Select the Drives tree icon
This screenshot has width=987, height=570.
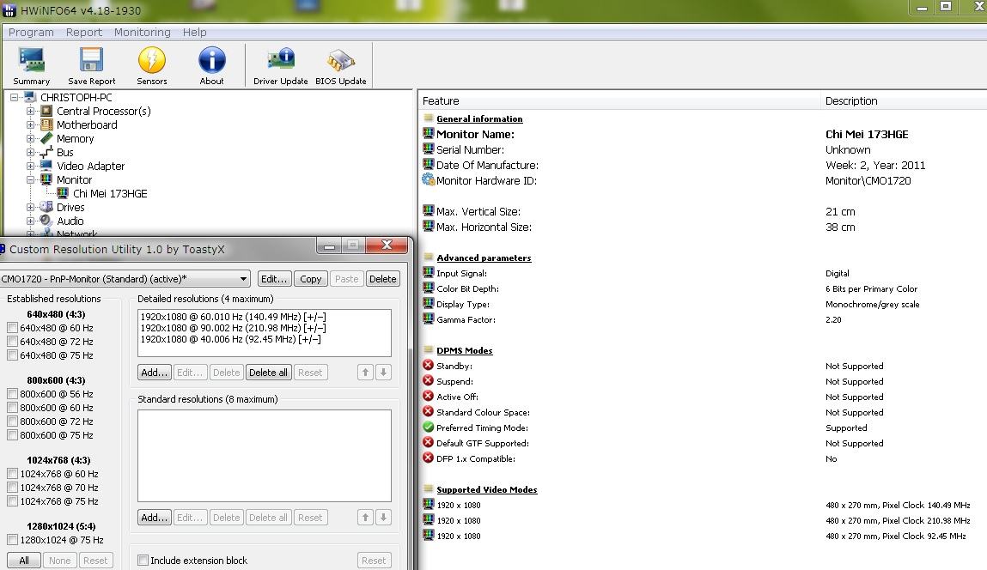coord(46,207)
